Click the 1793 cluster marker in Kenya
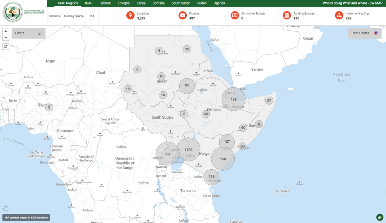 tap(188, 150)
